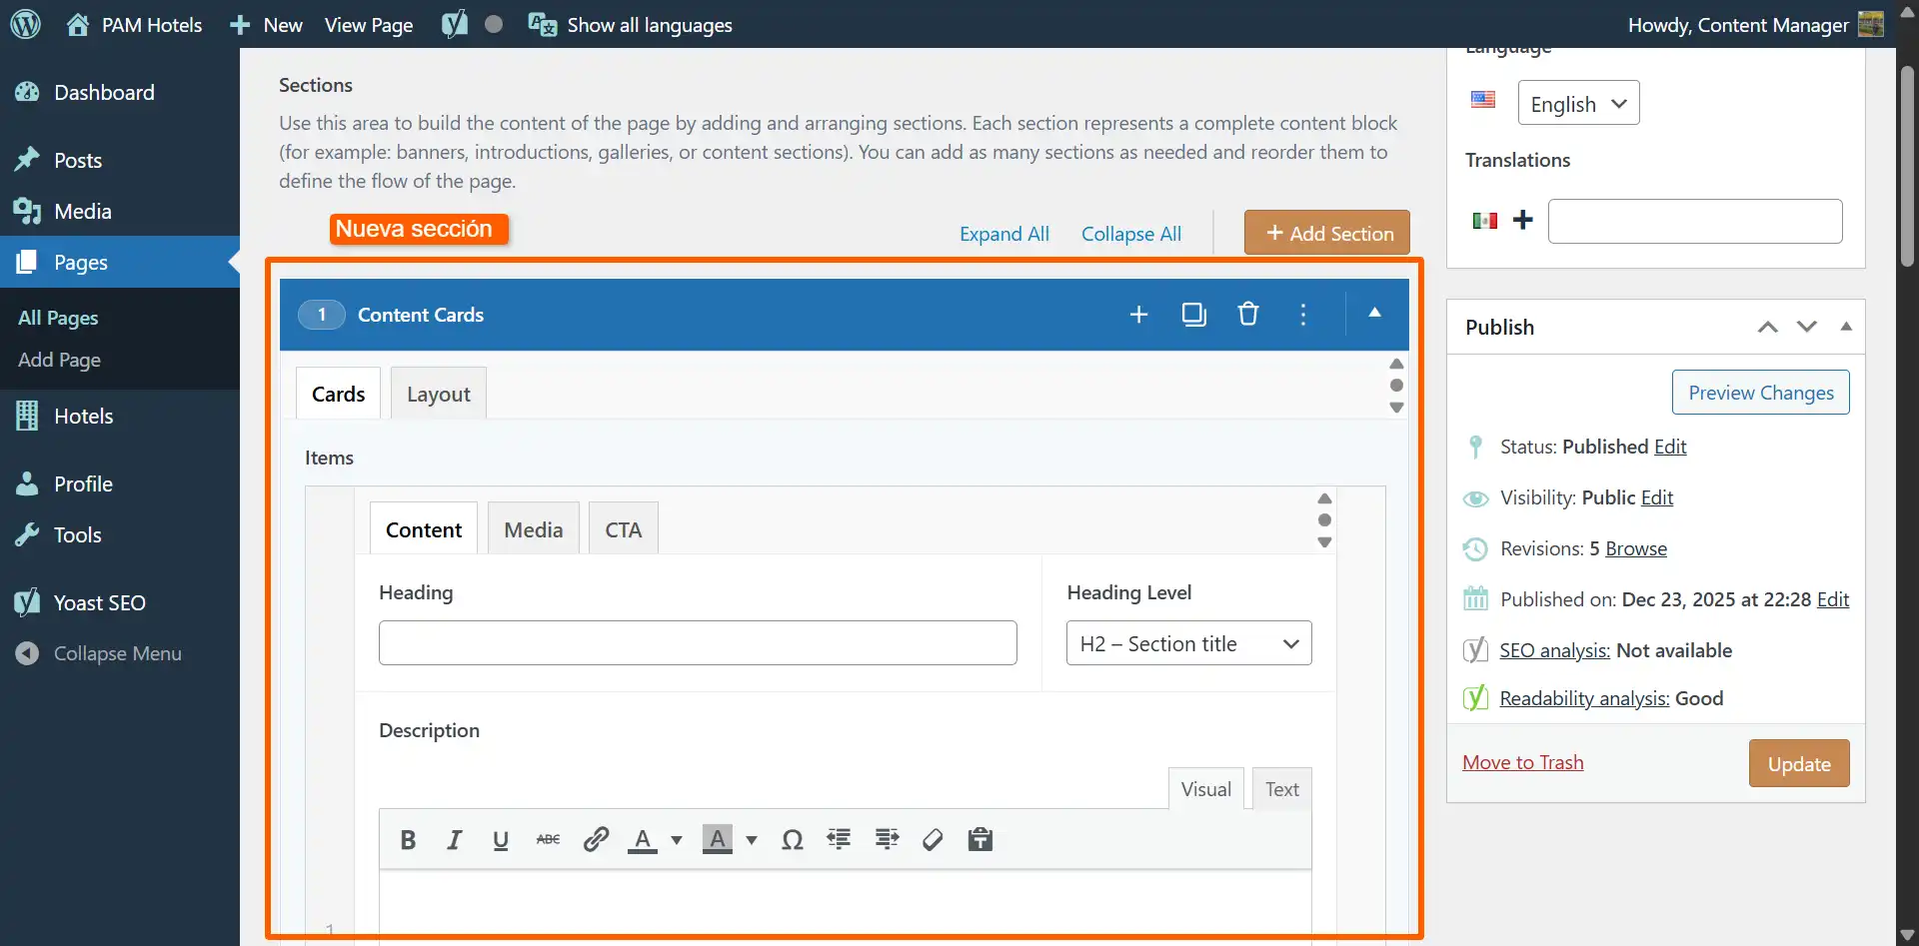Insert special character with omega icon
The image size is (1919, 946).
(792, 840)
